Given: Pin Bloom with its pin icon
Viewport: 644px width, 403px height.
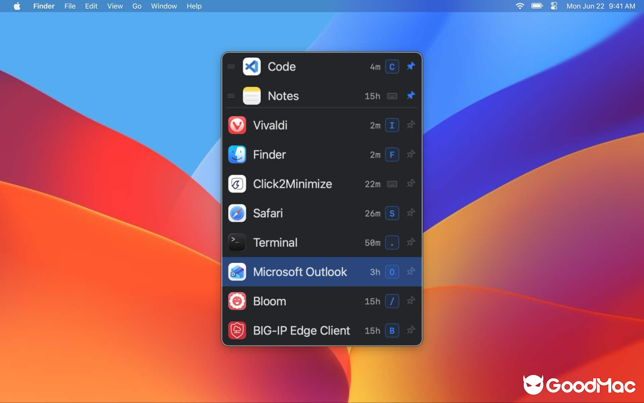Looking at the screenshot, I should coord(411,301).
